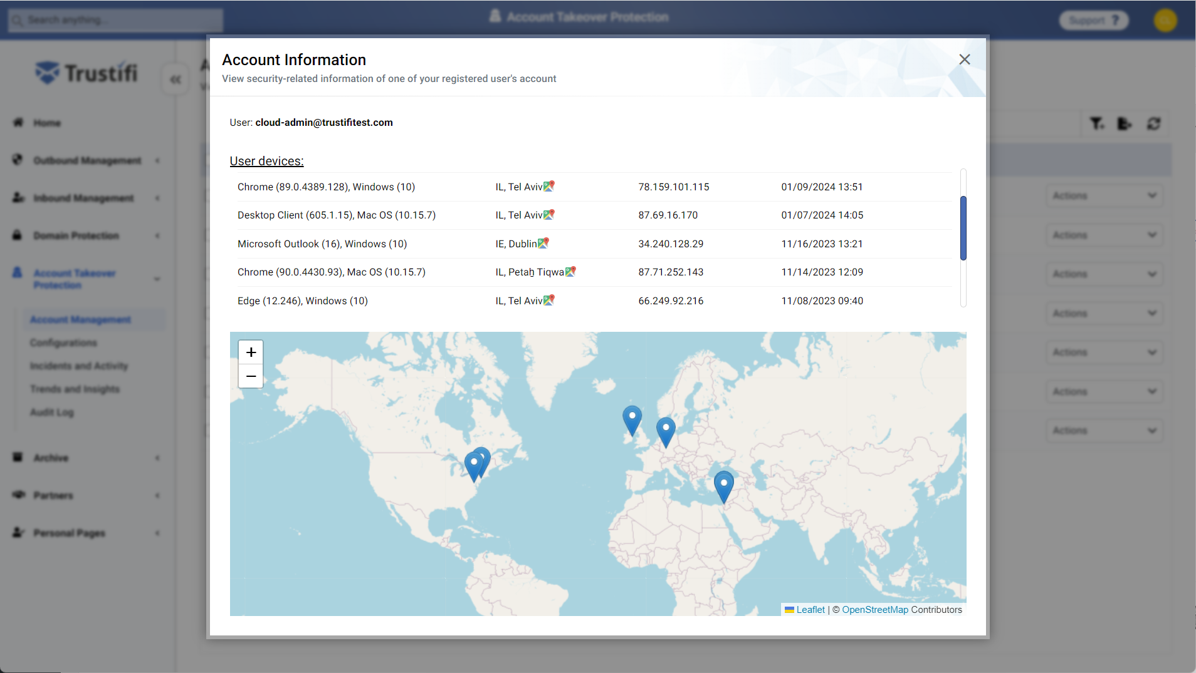Click timestamp 11/08/2023 09:40
This screenshot has height=673, width=1196.
click(822, 301)
